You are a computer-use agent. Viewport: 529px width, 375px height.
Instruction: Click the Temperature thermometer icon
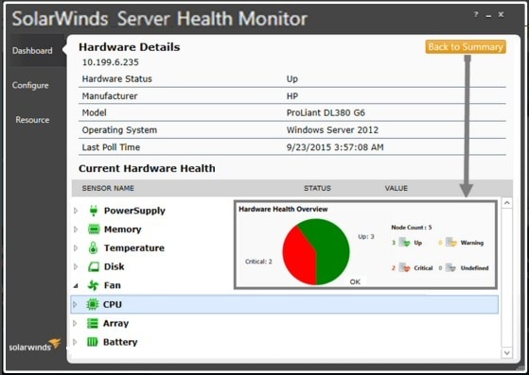pyautogui.click(x=93, y=247)
